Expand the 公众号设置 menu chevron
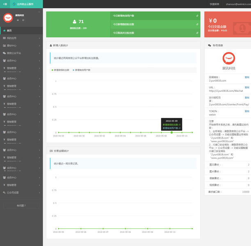This screenshot has height=246, width=251. (39, 193)
